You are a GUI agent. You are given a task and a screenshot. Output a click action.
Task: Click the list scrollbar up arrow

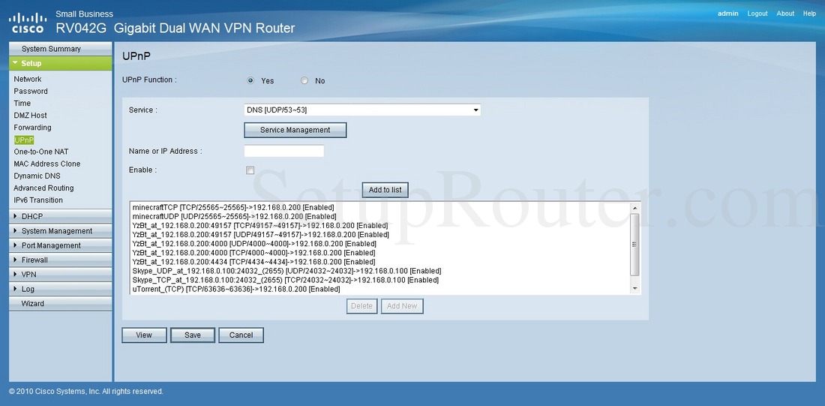click(x=634, y=207)
